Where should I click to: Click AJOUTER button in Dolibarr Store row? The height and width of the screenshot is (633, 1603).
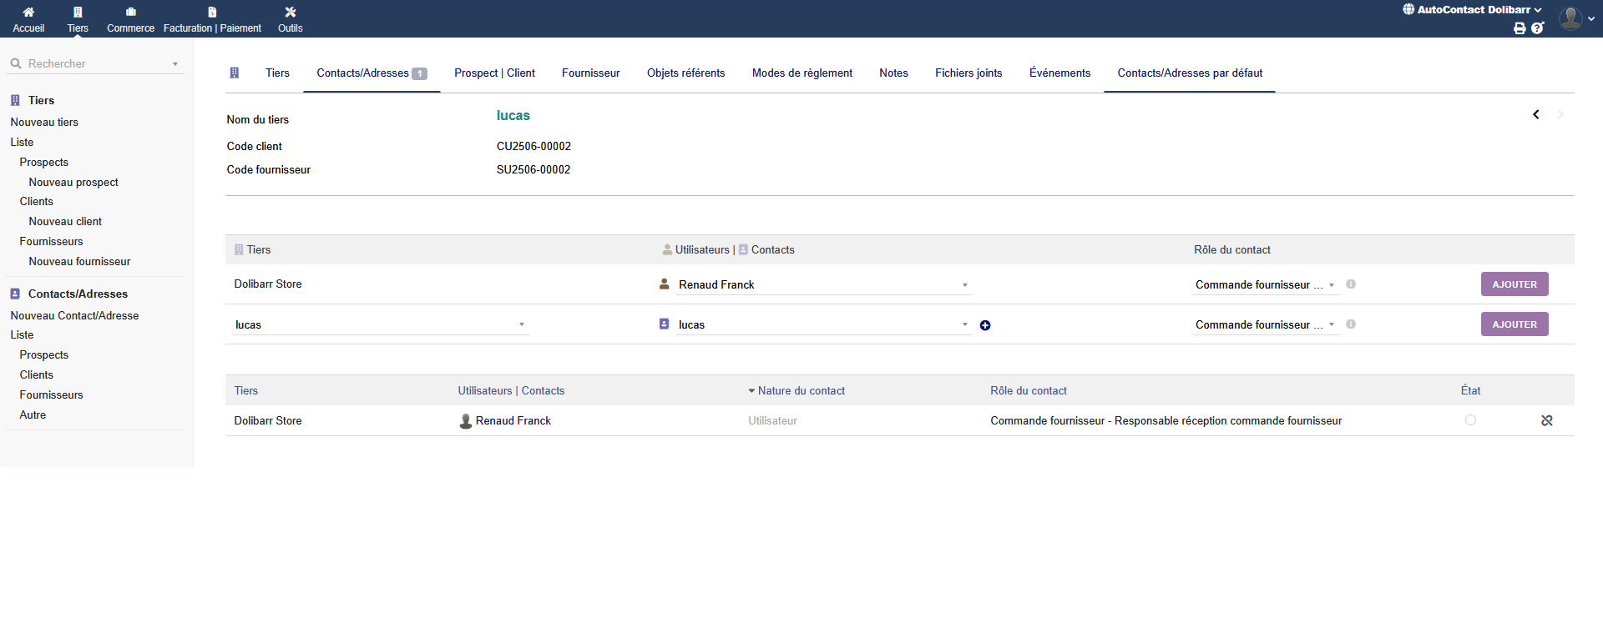pyautogui.click(x=1514, y=284)
